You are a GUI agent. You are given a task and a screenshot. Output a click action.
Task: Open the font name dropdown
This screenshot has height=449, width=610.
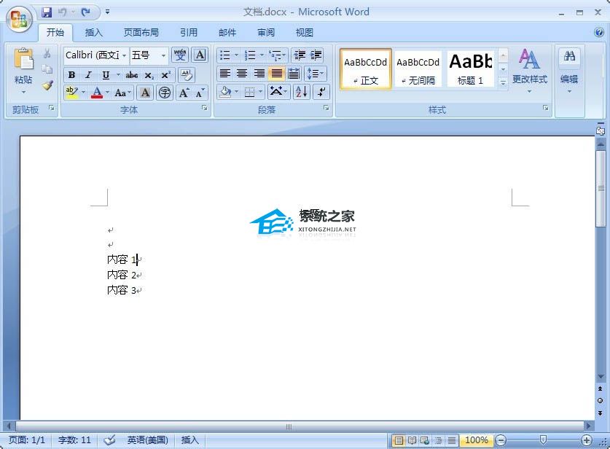click(x=124, y=55)
